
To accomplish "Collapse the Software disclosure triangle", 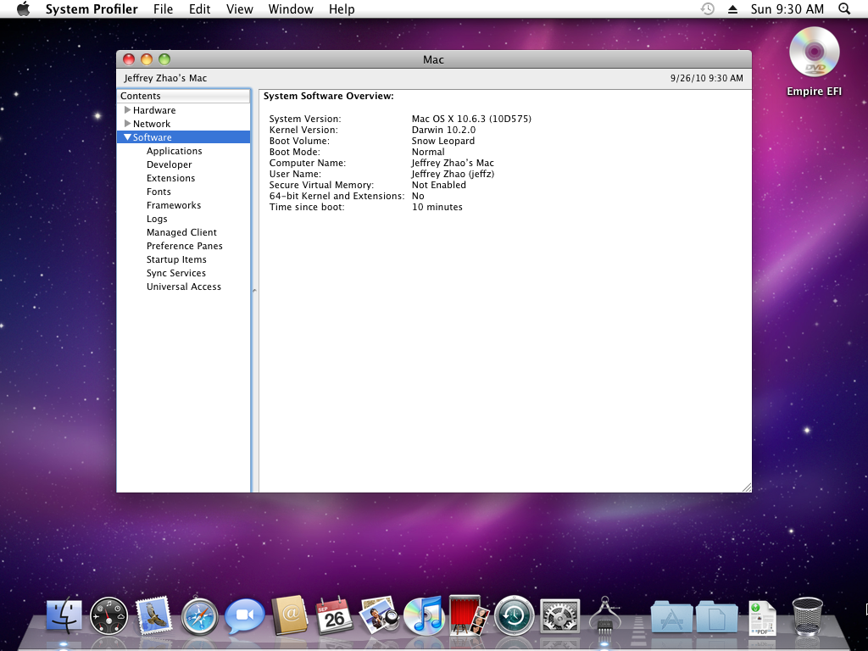I will [128, 136].
